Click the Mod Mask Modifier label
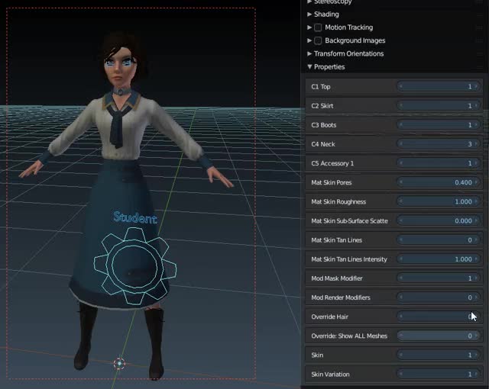 tap(337, 278)
